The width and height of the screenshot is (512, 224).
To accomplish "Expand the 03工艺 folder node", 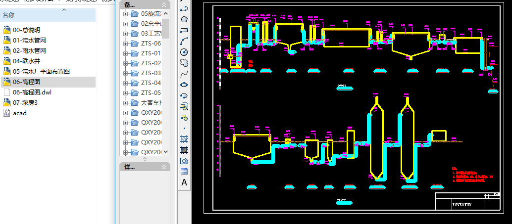I will [125, 34].
